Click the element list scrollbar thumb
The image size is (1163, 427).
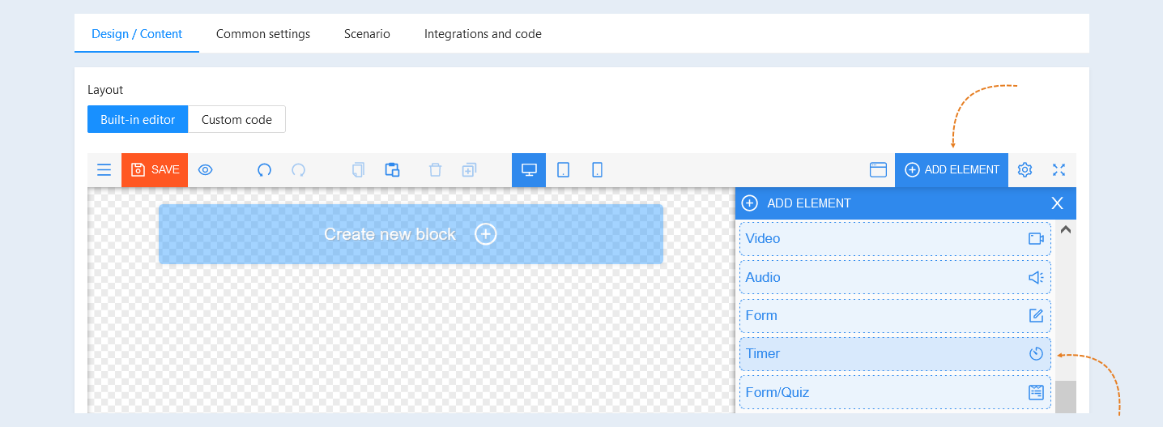[1066, 397]
